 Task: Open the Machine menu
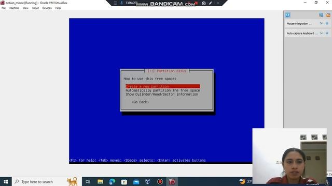click(x=14, y=8)
